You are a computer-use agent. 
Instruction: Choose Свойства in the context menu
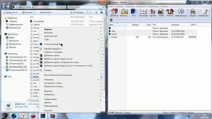70,110
